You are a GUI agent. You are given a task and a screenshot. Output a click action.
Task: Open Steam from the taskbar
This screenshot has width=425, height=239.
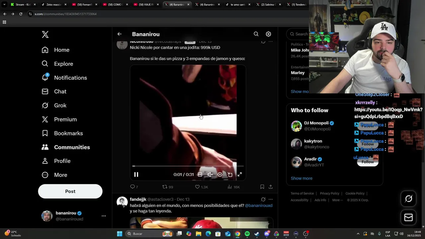click(x=257, y=234)
